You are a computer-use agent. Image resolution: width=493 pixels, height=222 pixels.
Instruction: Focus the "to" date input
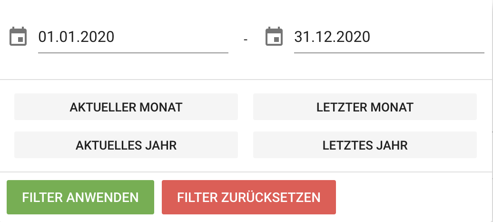pos(388,37)
